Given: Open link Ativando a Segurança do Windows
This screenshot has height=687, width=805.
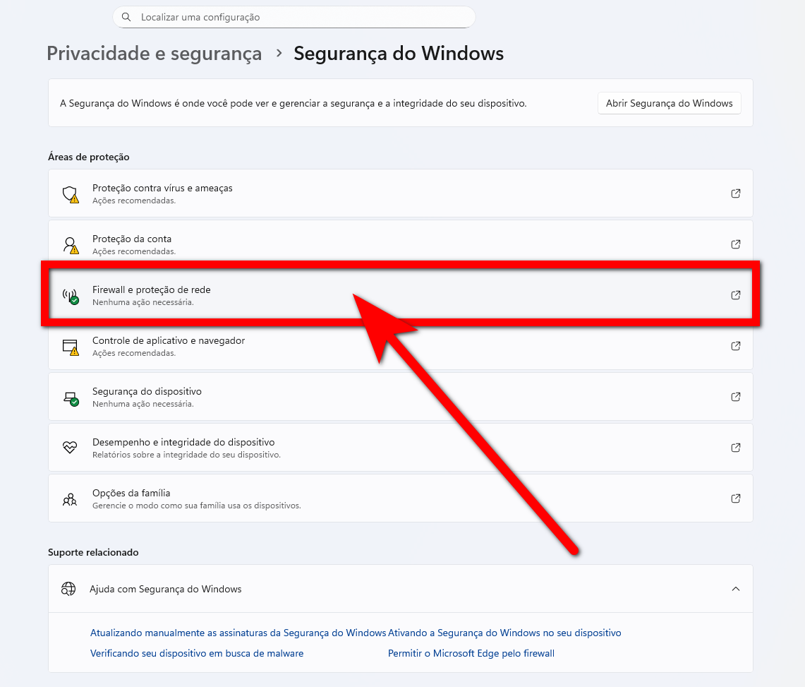Looking at the screenshot, I should click(504, 633).
